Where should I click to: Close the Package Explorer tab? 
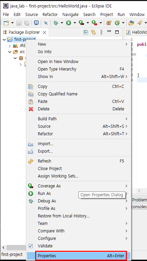pos(44,32)
